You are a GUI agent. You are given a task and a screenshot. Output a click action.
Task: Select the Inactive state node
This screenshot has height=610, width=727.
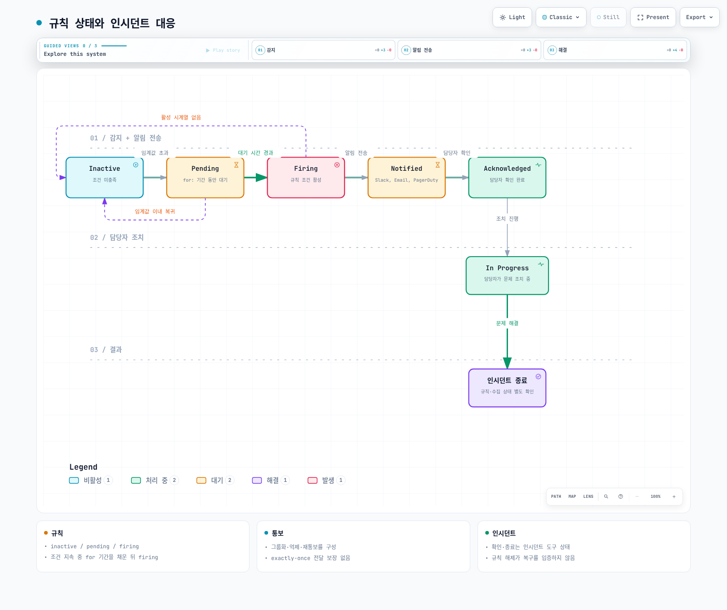105,178
